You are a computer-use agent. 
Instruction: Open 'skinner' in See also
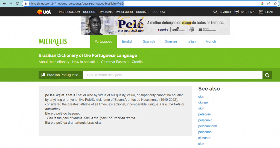point(203,103)
